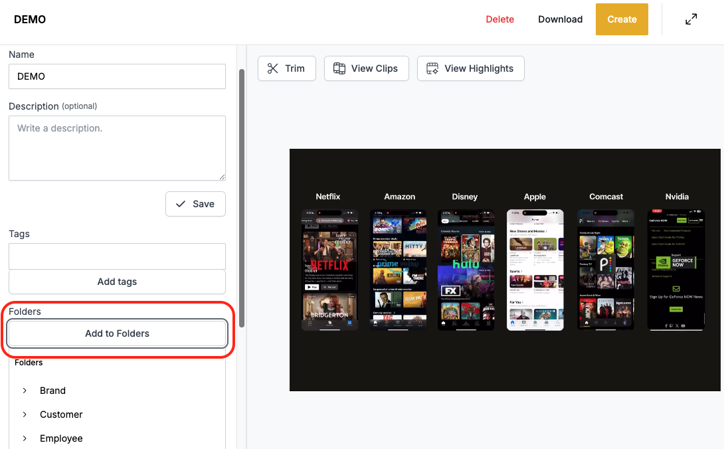The height and width of the screenshot is (449, 724).
Task: Click the left panel vertical scrollbar
Action: (x=242, y=198)
